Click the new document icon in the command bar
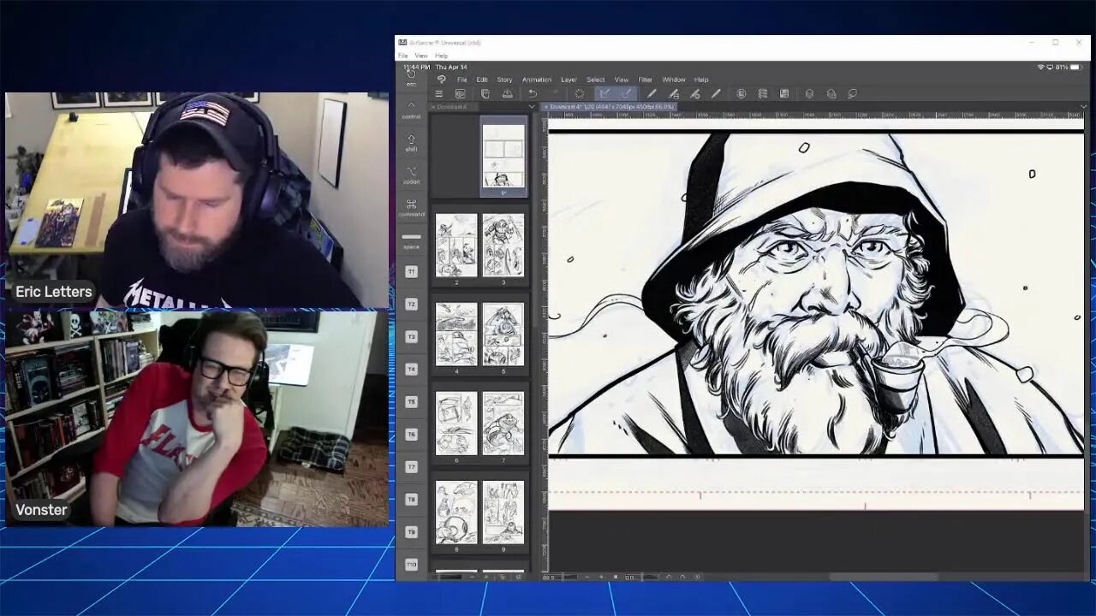Screen dimensions: 1096x616 click(485, 94)
